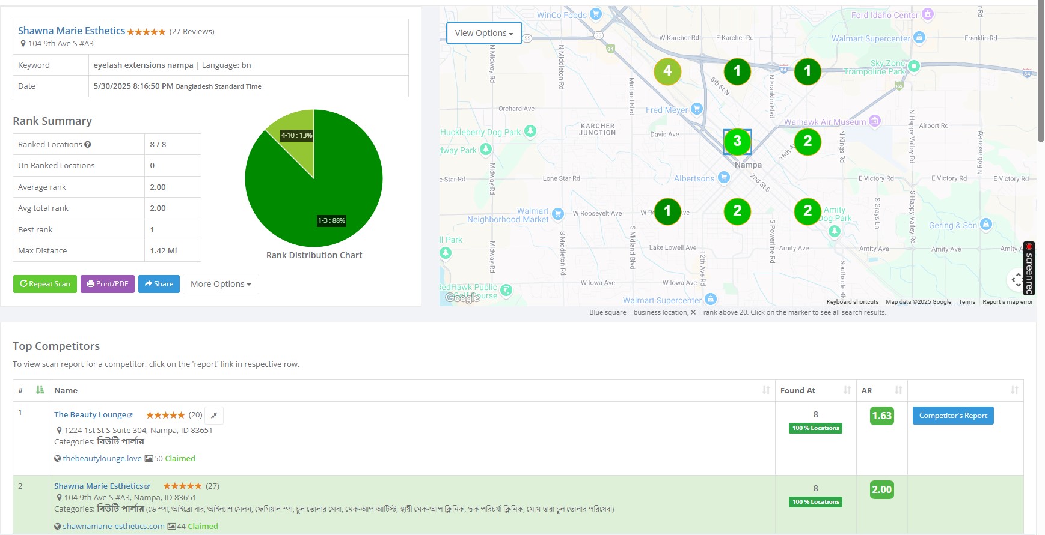
Task: Click the blue Share button
Action: coord(159,284)
